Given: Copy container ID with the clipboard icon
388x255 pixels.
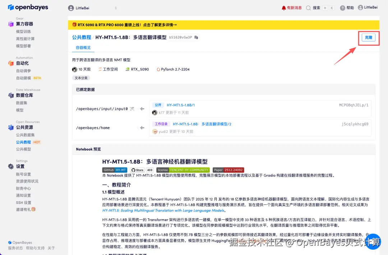Looking at the screenshot, I should 197,37.
